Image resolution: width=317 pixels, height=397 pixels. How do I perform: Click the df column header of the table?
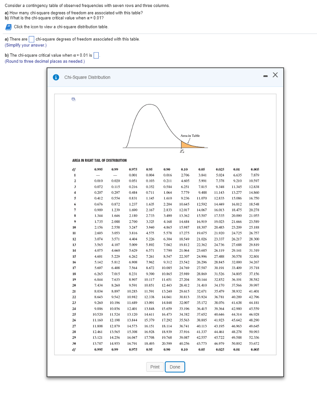73,169
